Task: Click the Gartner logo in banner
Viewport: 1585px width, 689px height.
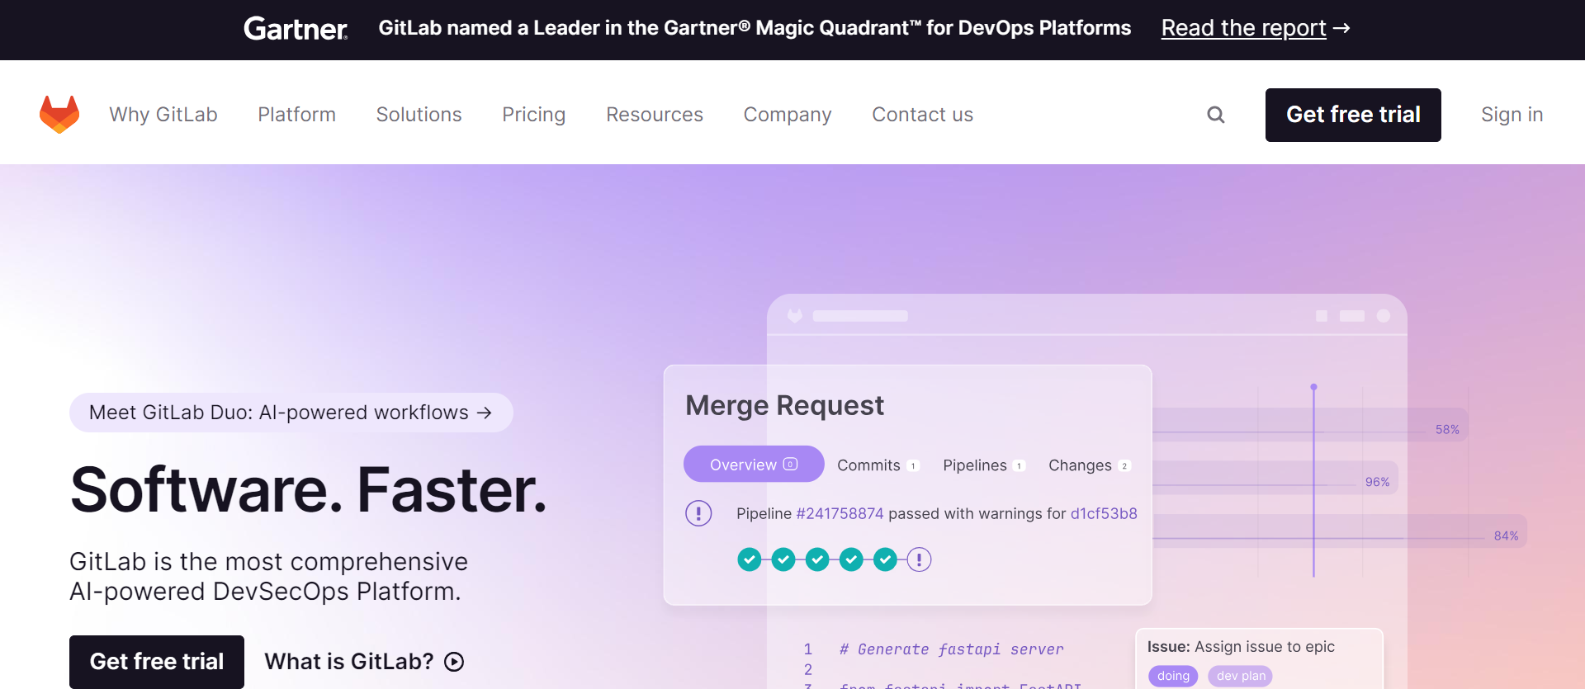Action: [296, 29]
